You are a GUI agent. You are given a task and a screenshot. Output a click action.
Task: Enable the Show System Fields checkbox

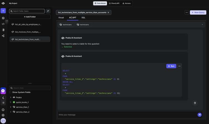pyautogui.click(x=10, y=92)
